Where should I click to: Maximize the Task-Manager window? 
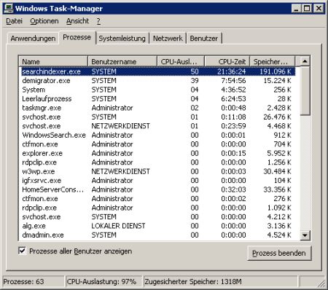[307, 9]
